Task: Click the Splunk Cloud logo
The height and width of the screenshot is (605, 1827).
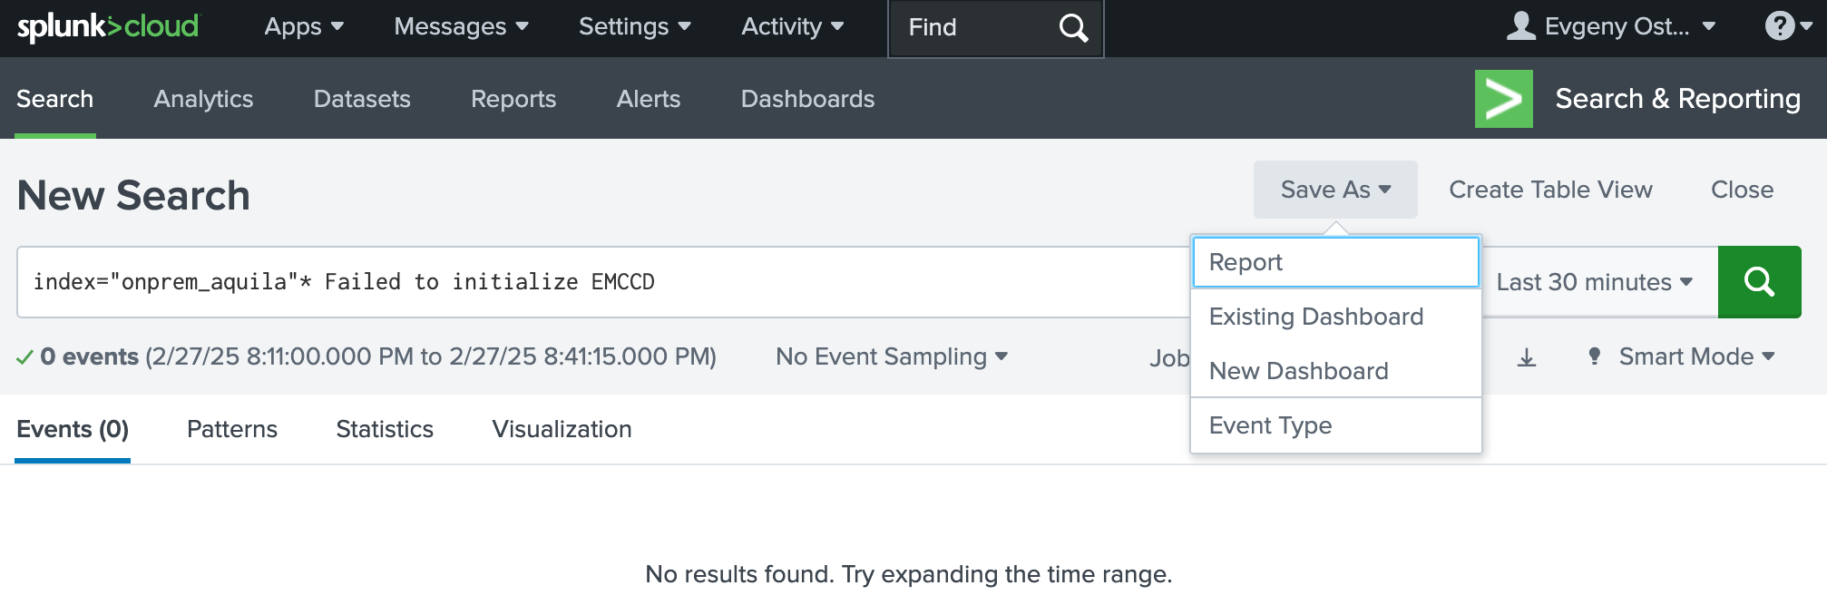Action: point(108,27)
